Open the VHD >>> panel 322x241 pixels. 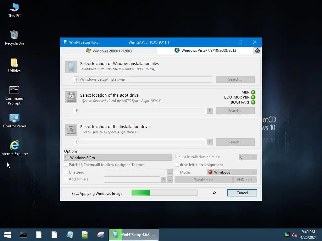(245, 180)
